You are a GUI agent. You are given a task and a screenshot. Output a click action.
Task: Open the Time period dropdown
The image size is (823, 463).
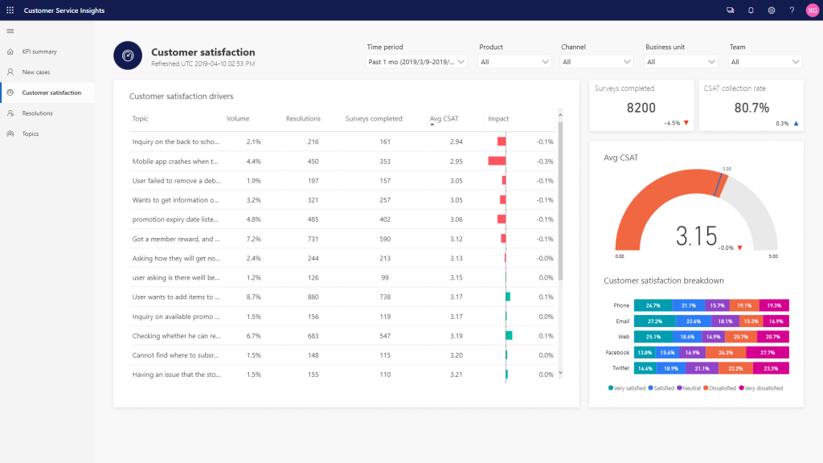tap(416, 61)
